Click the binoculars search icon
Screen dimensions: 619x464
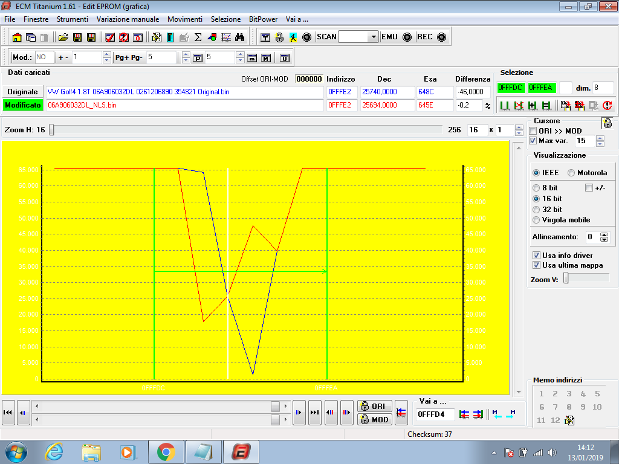[x=240, y=37]
